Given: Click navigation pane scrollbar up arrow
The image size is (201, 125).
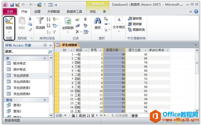Looking at the screenshot, I should (51, 58).
